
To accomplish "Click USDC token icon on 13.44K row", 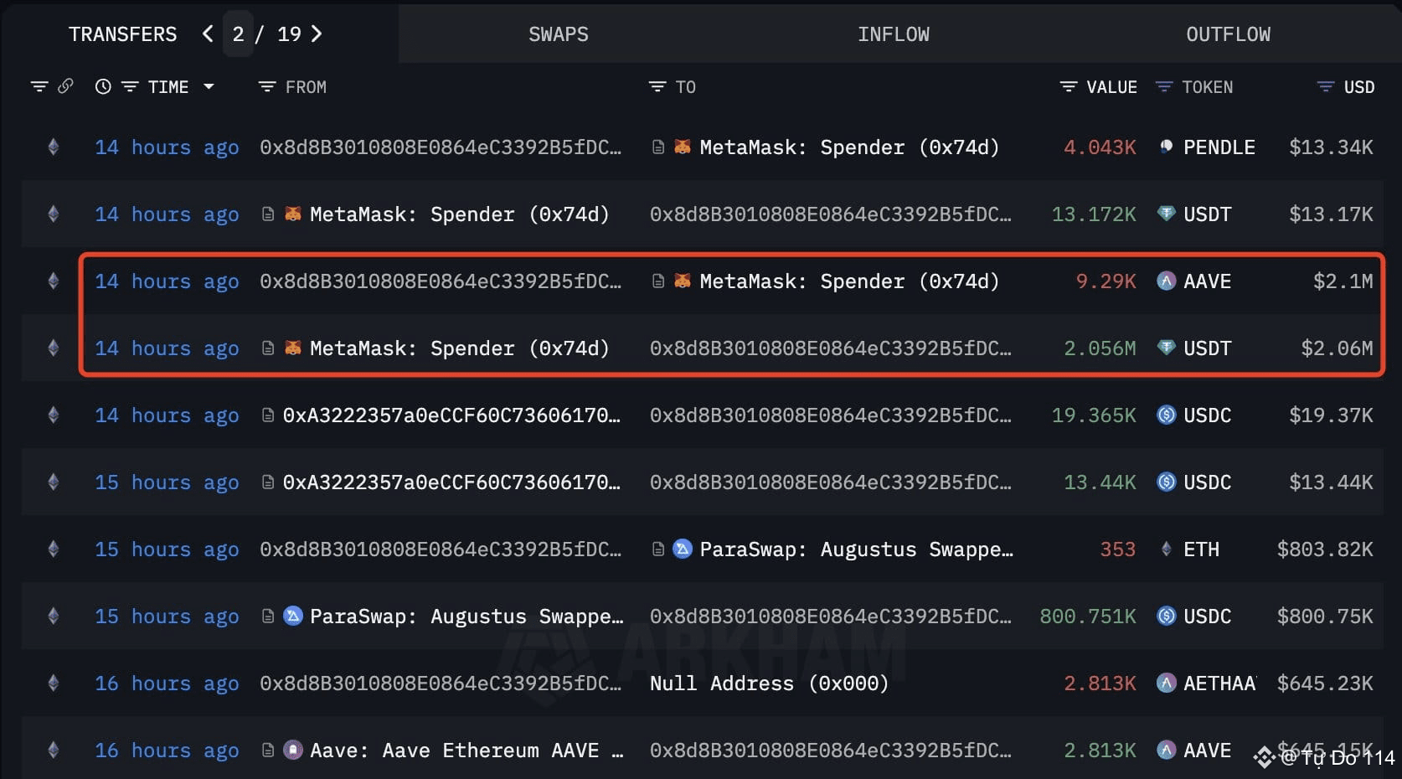I will 1166,482.
